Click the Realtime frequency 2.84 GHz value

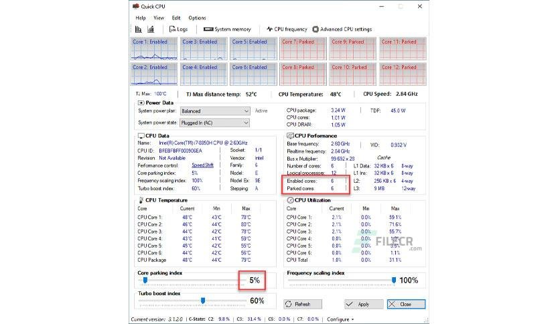pos(340,151)
